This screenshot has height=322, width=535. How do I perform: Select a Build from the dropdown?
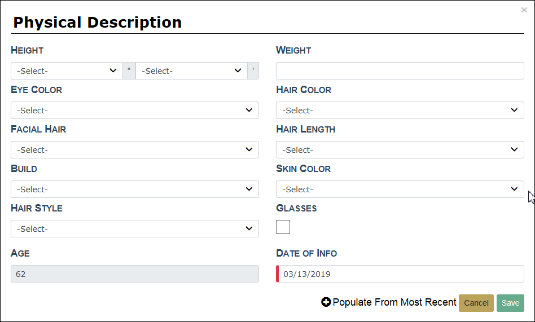click(x=134, y=189)
